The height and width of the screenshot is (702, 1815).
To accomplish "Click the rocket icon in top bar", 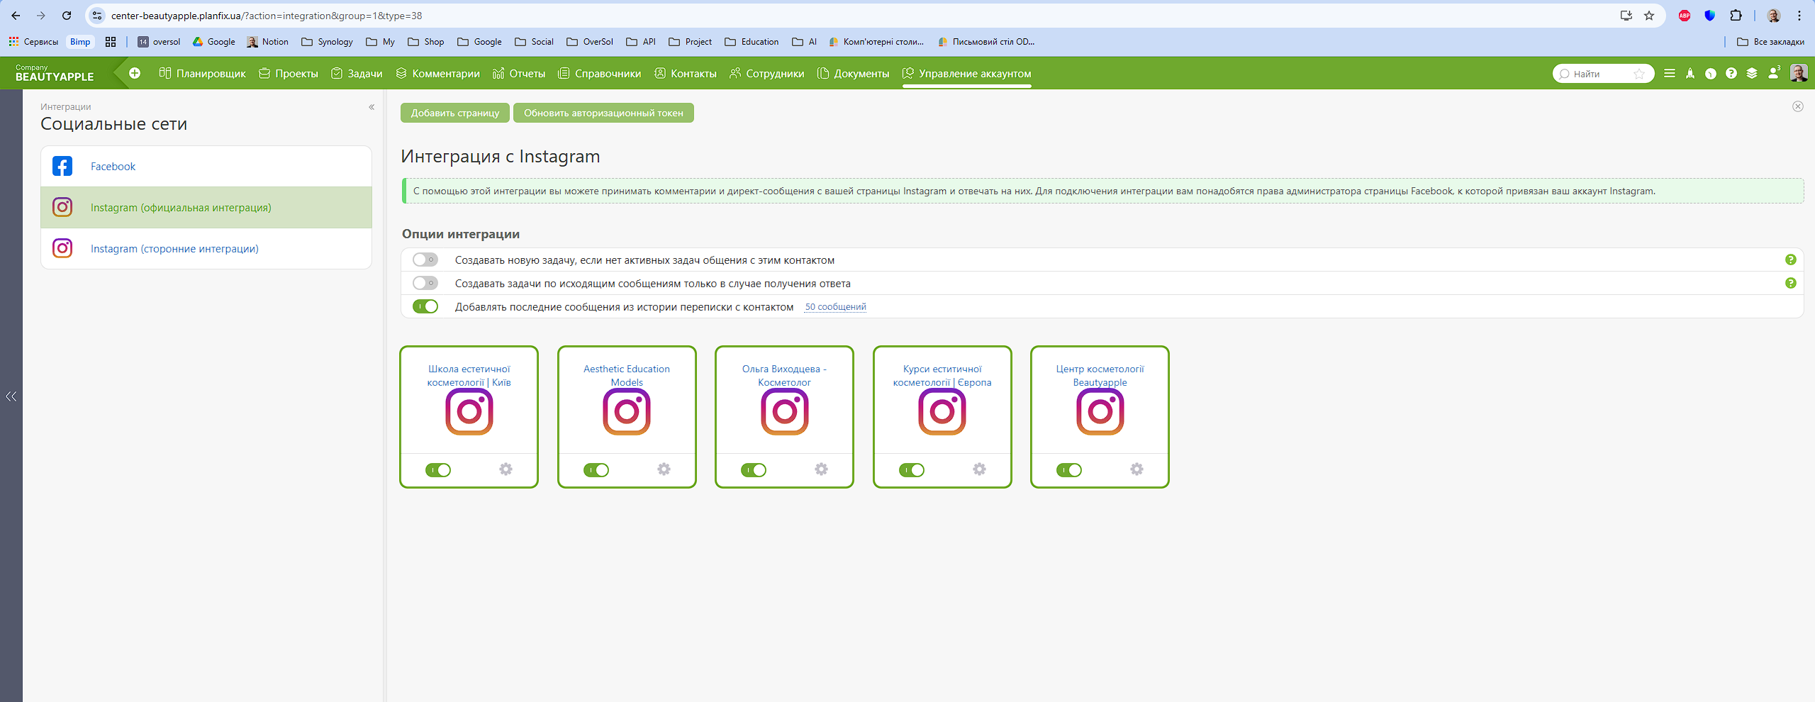I will pos(1690,73).
